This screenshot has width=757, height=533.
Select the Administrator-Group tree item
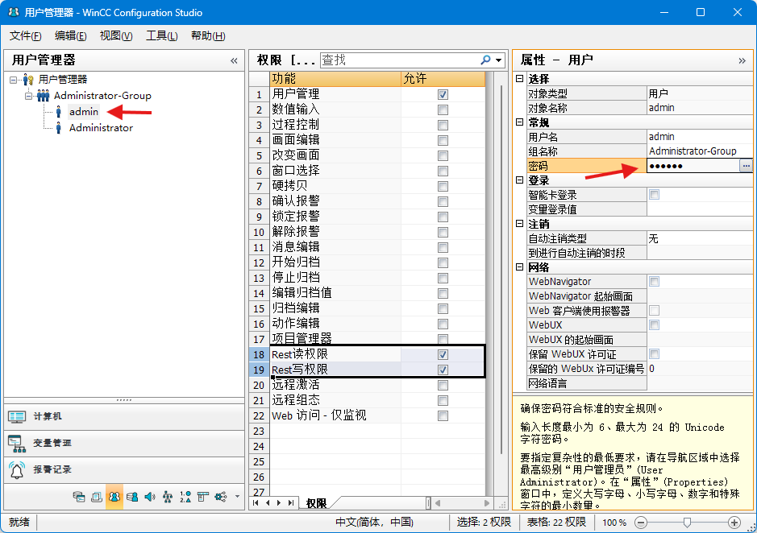coord(102,96)
